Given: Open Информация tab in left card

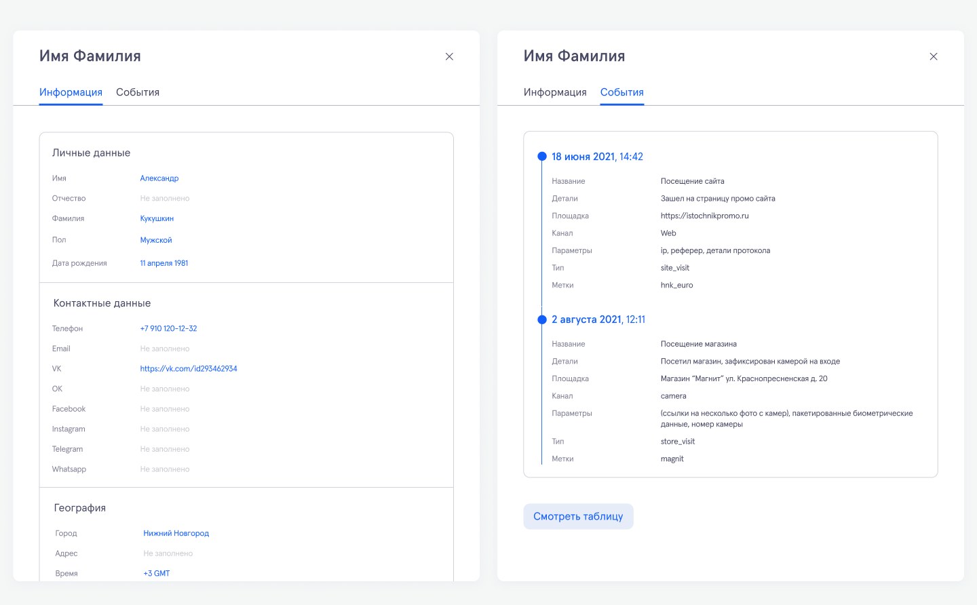Looking at the screenshot, I should coord(71,92).
